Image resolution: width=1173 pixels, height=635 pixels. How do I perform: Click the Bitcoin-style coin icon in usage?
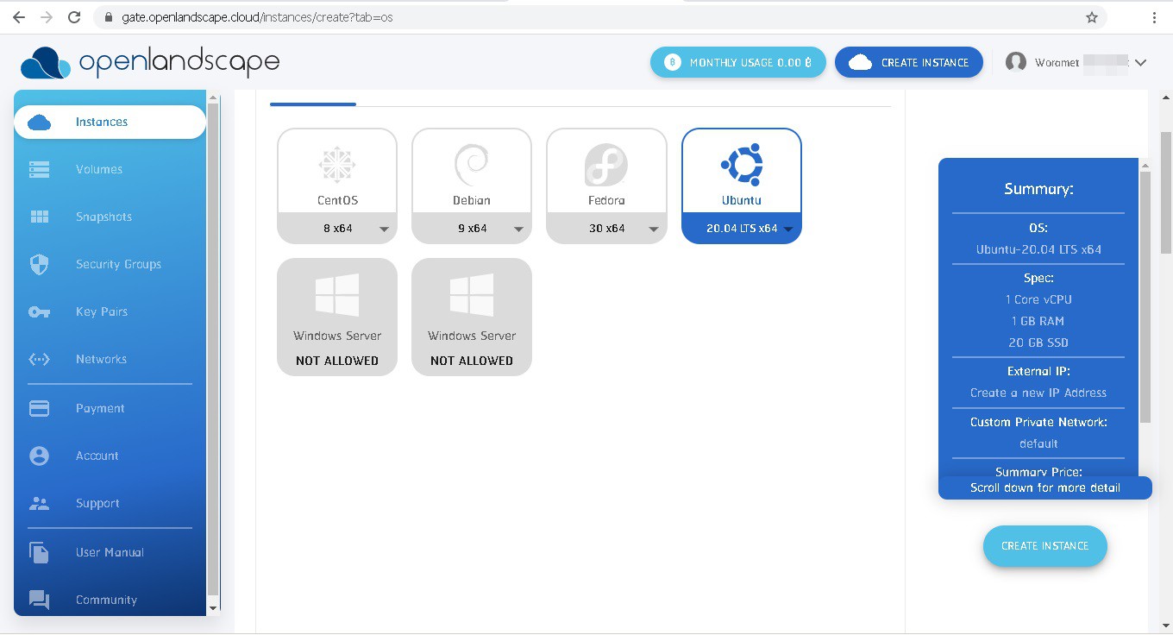pos(673,62)
